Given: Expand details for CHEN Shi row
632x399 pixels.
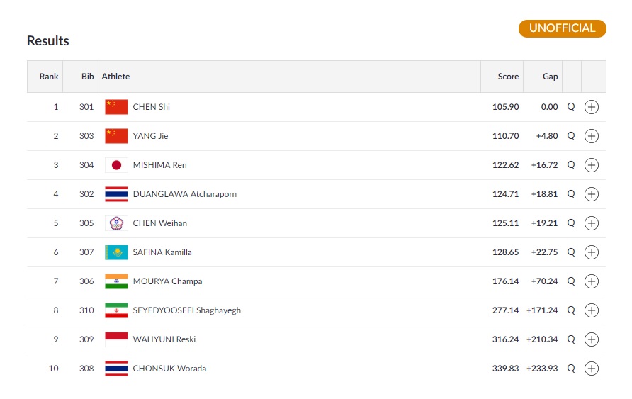Looking at the screenshot, I should tap(592, 107).
